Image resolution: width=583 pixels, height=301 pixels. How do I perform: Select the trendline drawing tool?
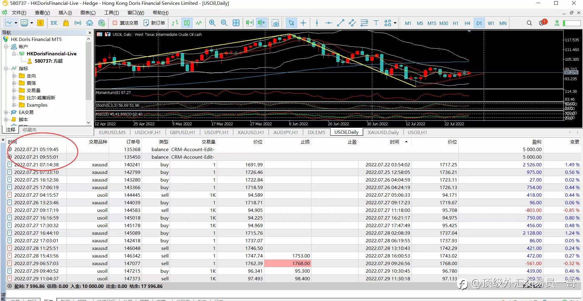341,23
